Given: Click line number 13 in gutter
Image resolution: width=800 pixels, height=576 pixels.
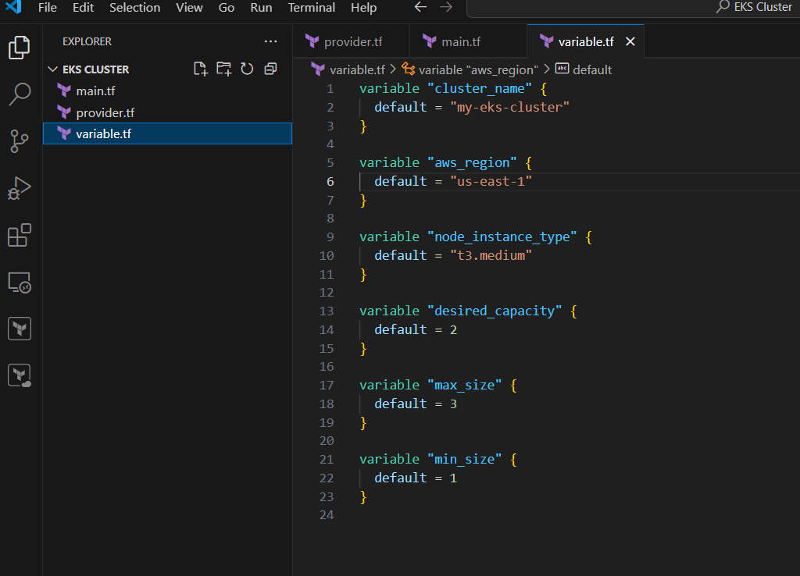Looking at the screenshot, I should pos(327,311).
